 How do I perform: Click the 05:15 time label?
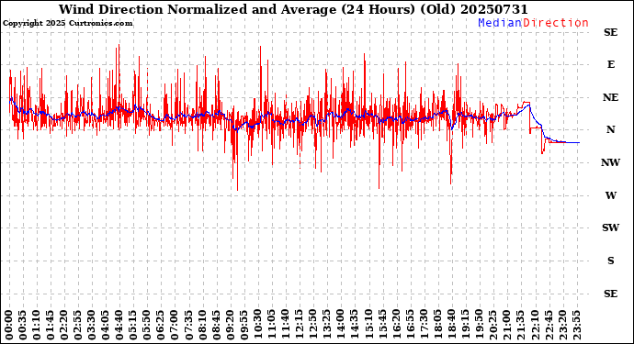[x=133, y=325]
